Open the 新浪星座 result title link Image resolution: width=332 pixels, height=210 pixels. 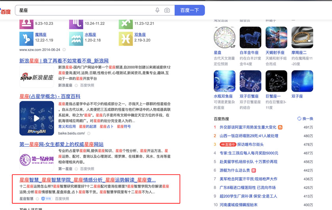[x=64, y=61]
